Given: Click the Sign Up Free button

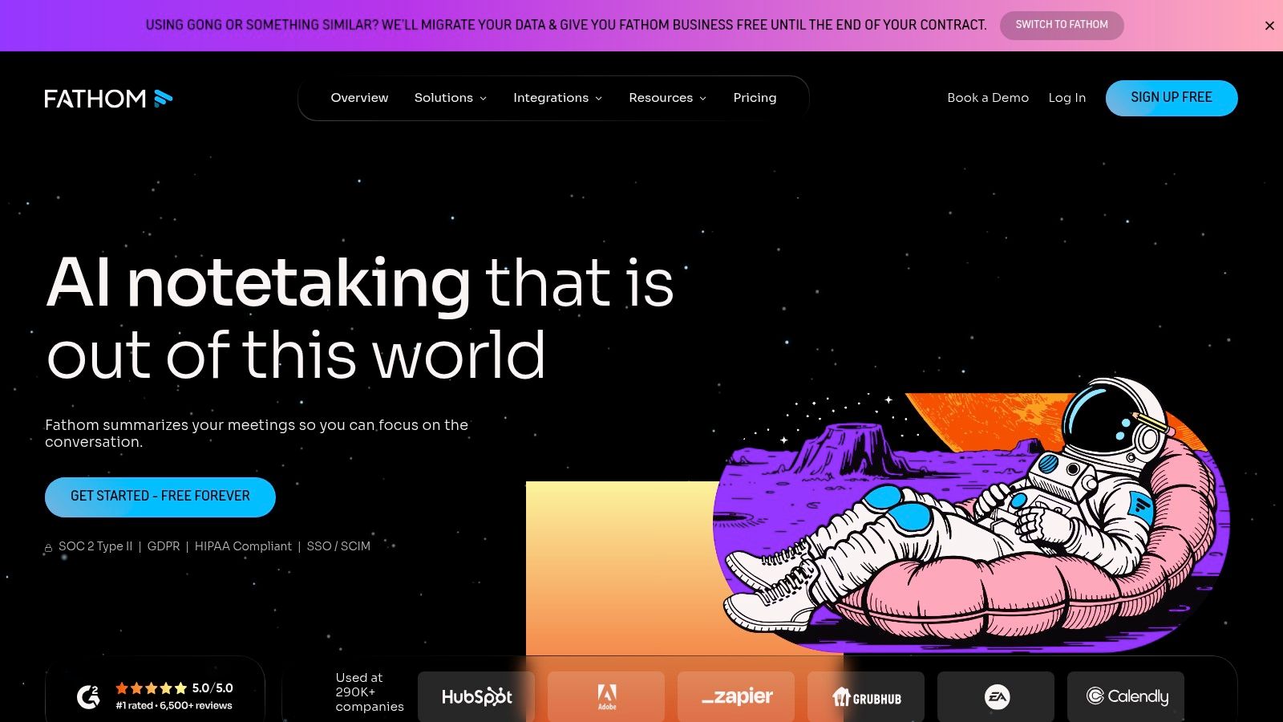Looking at the screenshot, I should (x=1172, y=98).
